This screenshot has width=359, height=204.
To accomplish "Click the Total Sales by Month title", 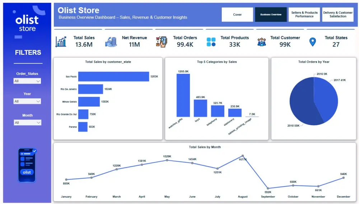I will 205,147.
